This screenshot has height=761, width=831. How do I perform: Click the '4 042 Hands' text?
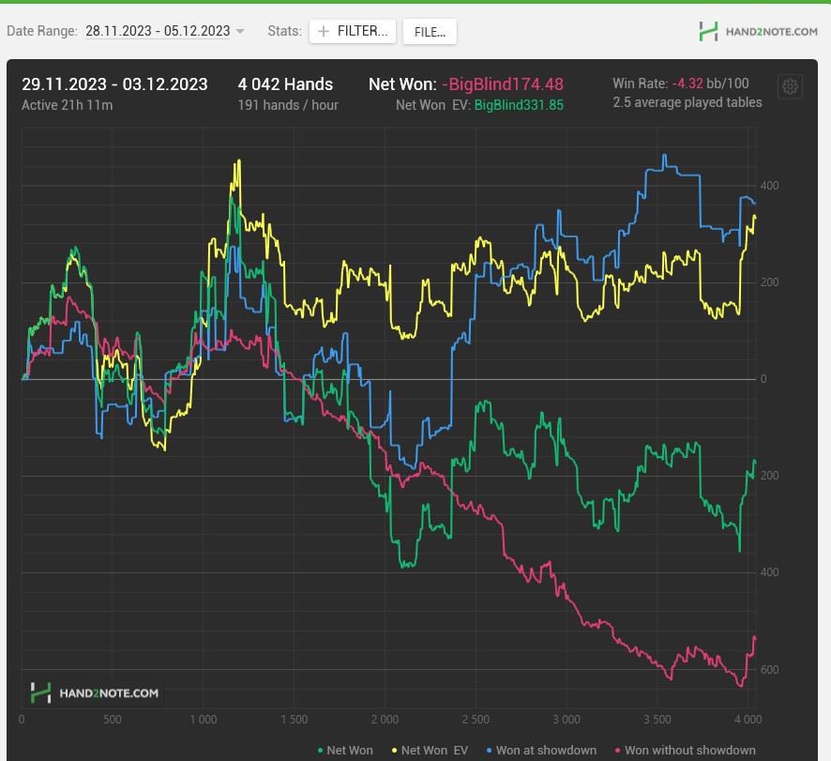(286, 84)
